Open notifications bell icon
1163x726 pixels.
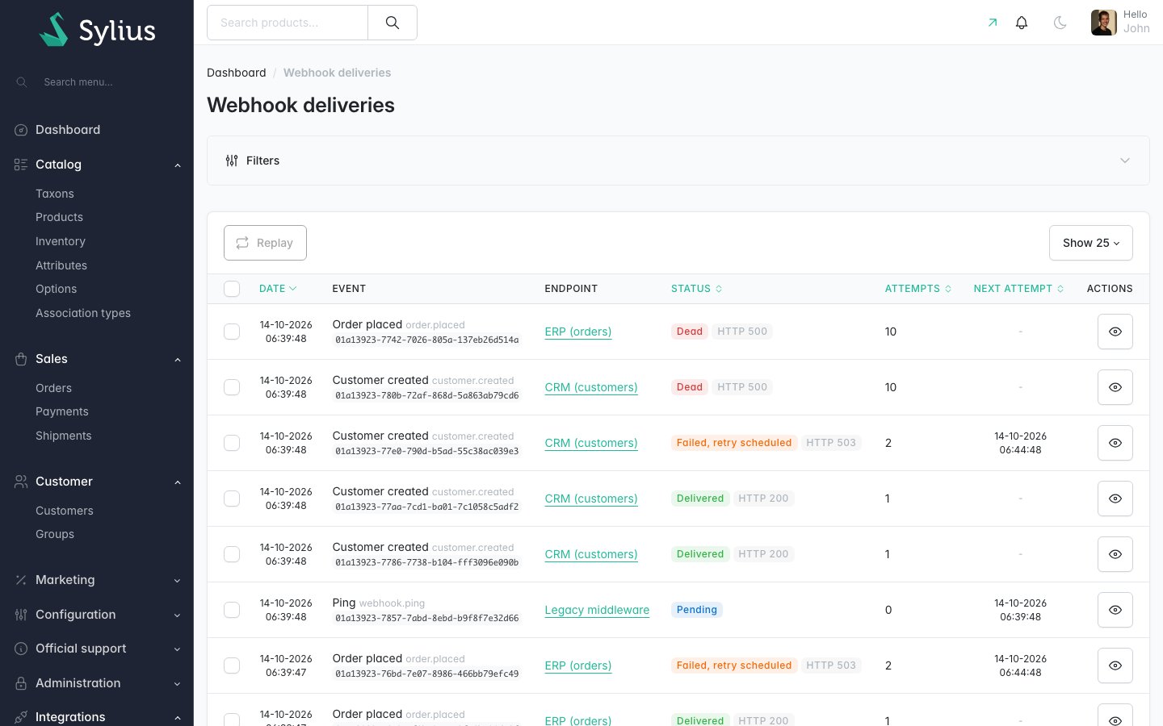pyautogui.click(x=1022, y=23)
